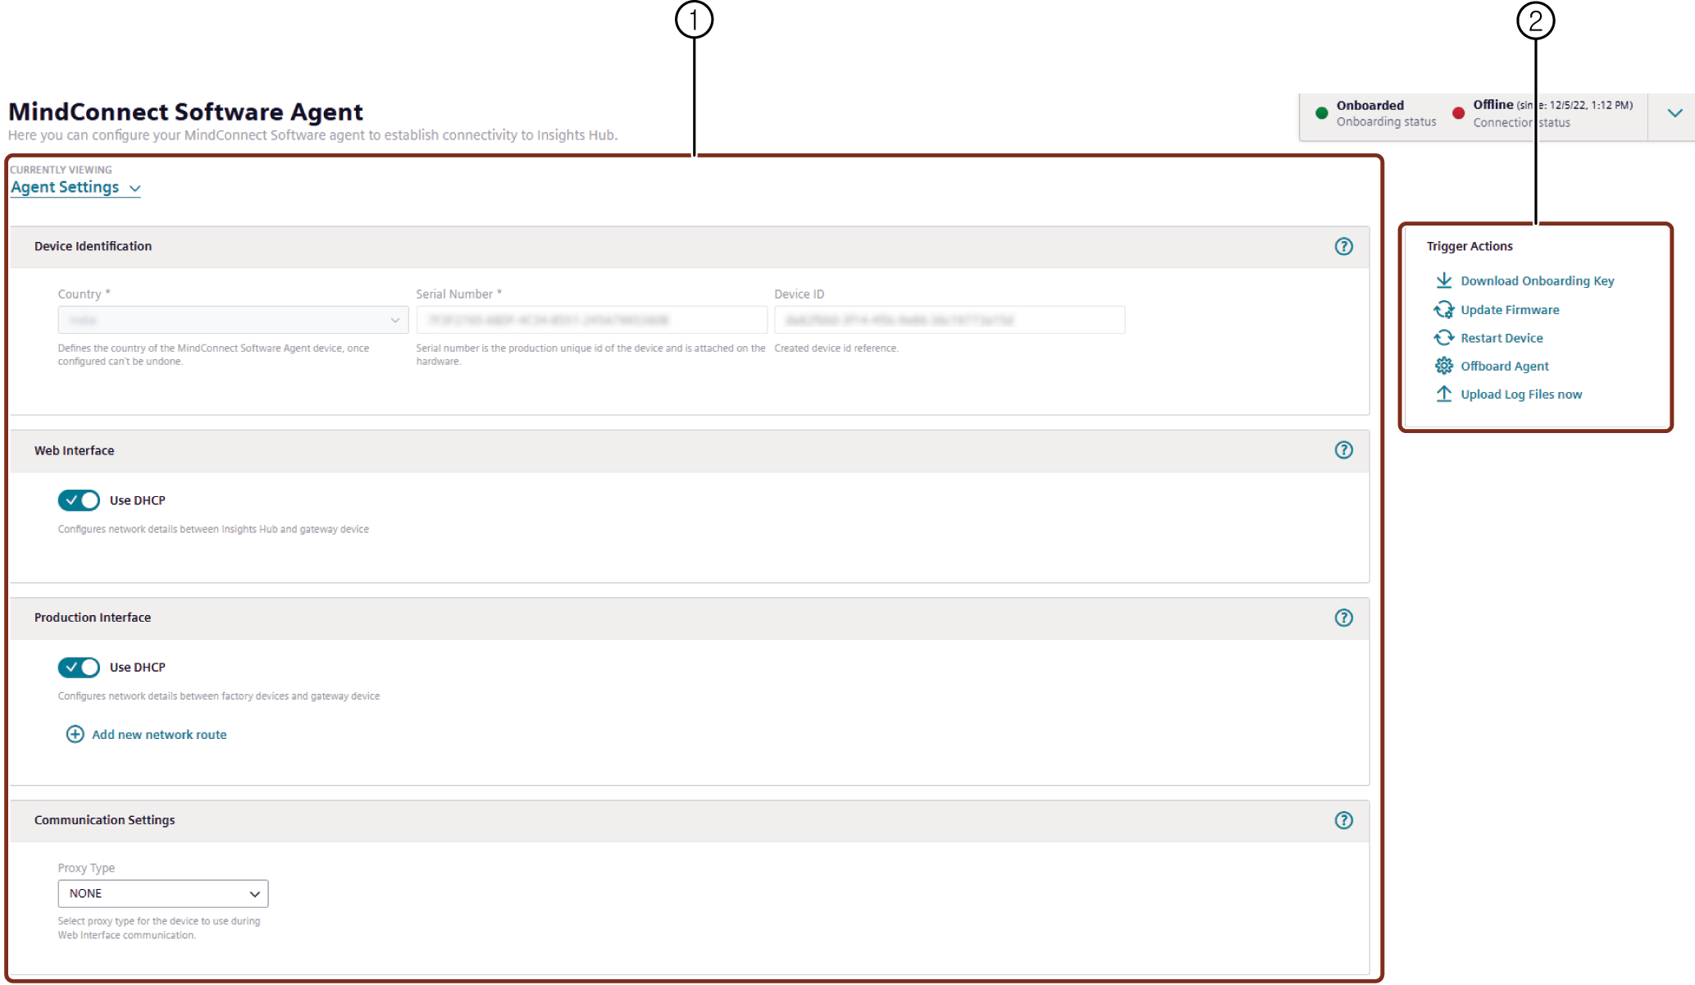Screen dimensions: 1695x985
Task: Open Communication Settings help icon
Action: tap(1343, 820)
